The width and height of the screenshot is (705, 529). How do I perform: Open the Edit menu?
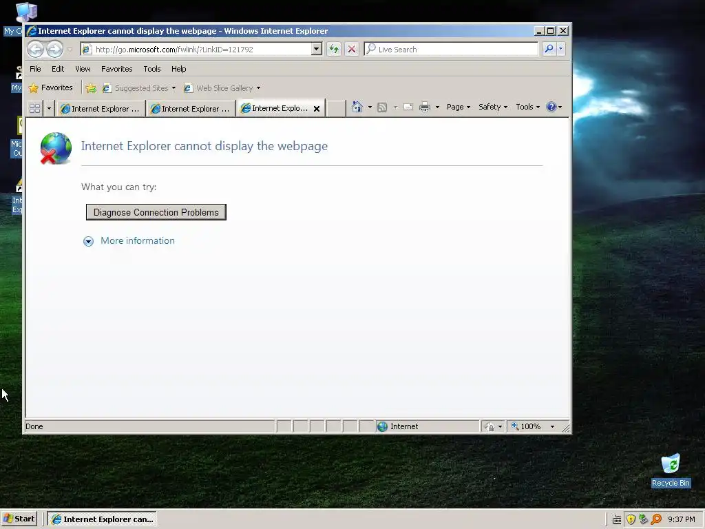pos(58,69)
